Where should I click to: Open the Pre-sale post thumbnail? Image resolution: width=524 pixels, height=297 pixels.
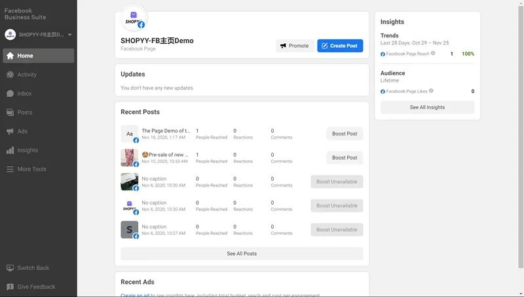pos(130,158)
